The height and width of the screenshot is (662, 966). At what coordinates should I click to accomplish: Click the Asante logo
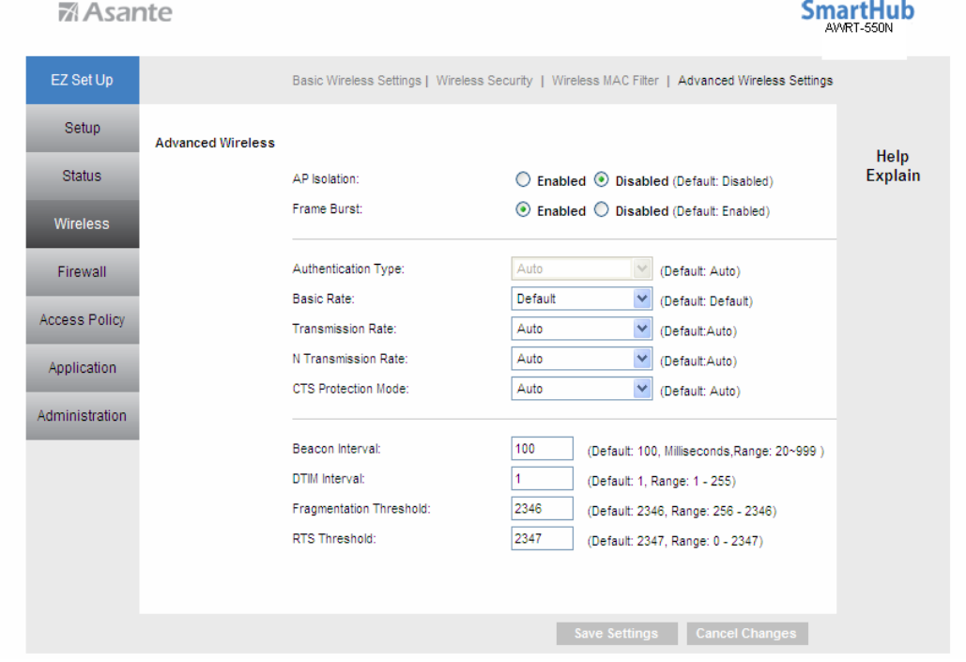point(115,13)
